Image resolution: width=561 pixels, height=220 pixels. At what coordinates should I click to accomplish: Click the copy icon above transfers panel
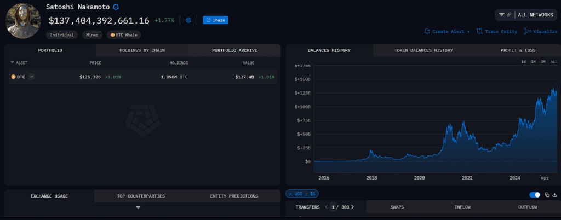(547, 194)
